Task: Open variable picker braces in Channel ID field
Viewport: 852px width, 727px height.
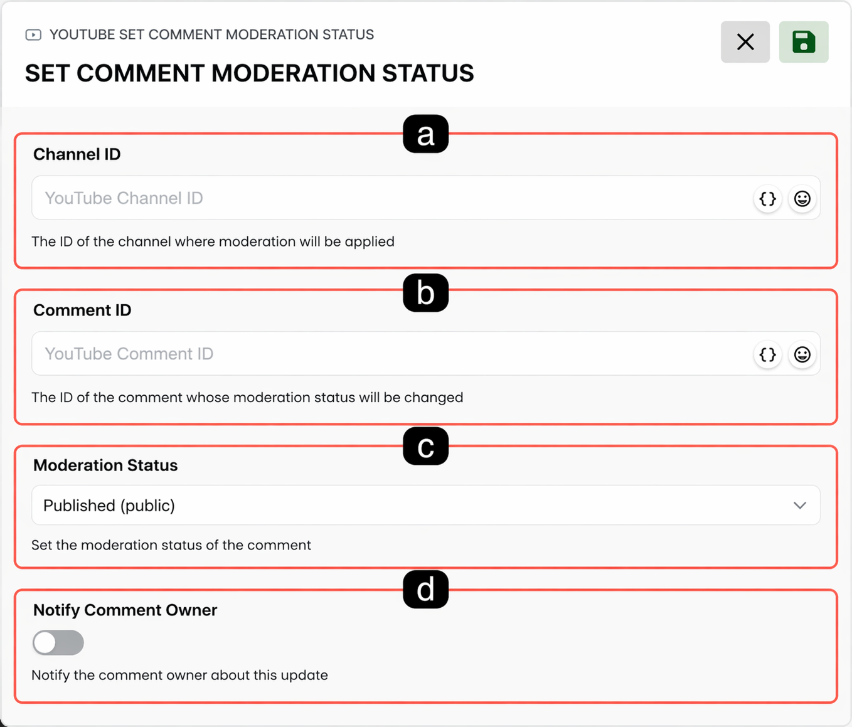Action: click(768, 199)
